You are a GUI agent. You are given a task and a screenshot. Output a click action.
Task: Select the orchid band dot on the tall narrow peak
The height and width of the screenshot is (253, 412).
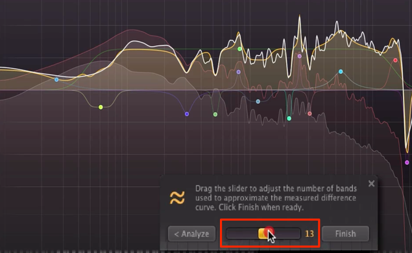point(300,56)
